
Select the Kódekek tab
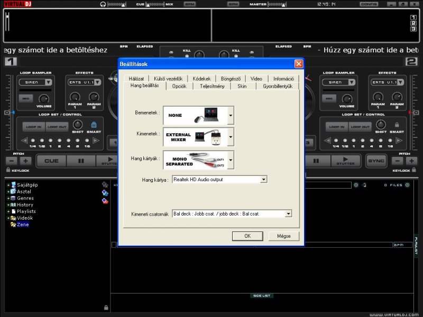201,79
